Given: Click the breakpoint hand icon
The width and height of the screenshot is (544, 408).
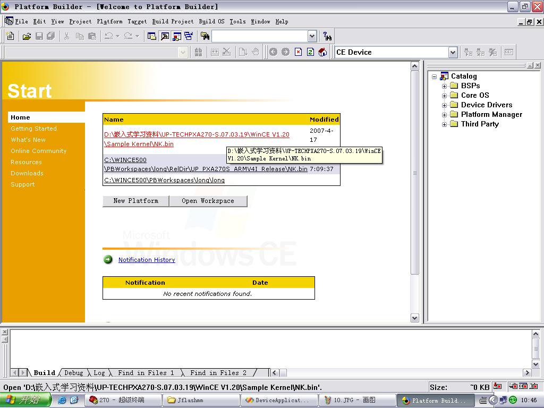Looking at the screenshot, I should coord(256,52).
